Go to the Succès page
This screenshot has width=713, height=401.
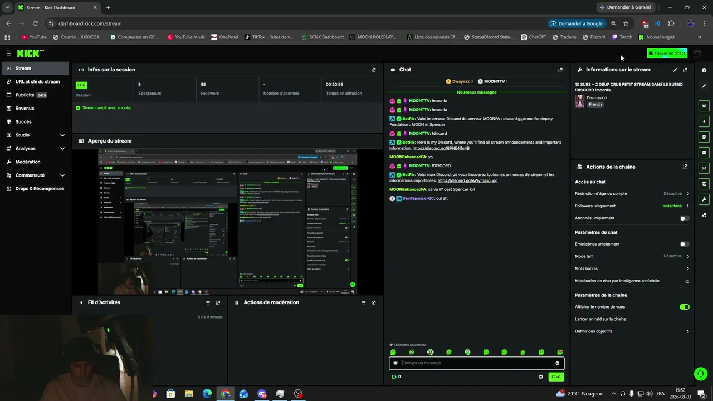(36, 122)
